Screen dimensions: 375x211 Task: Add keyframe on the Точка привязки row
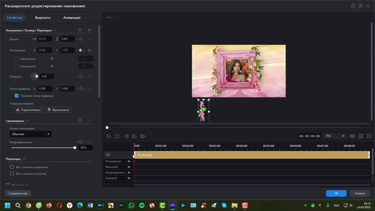point(80,89)
